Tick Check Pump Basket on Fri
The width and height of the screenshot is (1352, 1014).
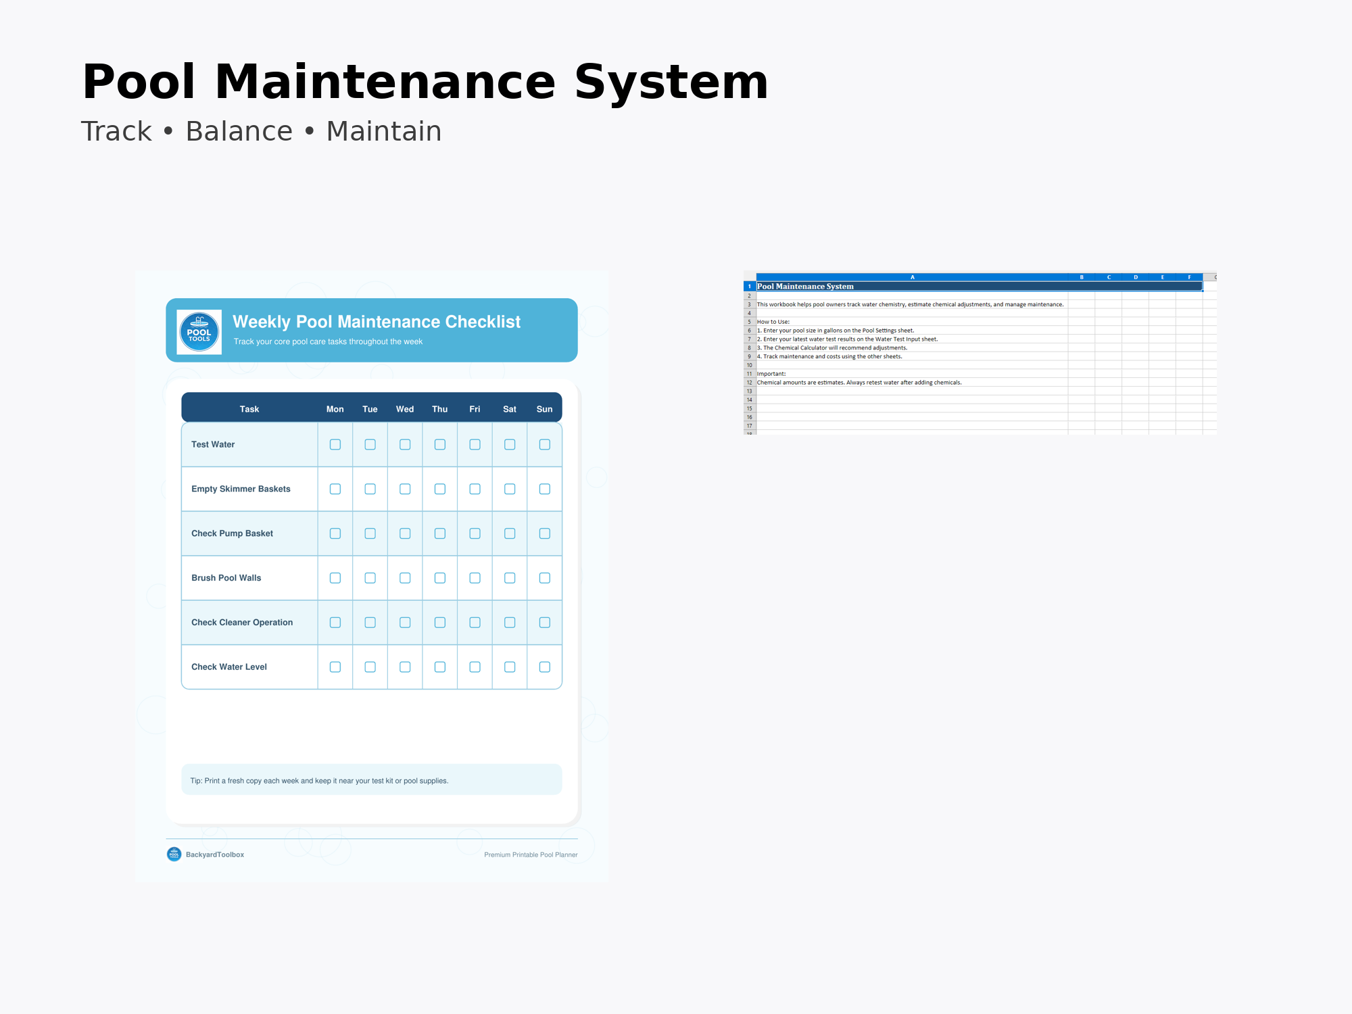tap(475, 533)
